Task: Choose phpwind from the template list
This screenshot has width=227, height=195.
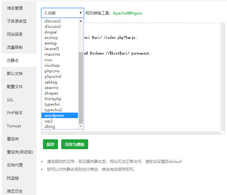Action: 60,77
